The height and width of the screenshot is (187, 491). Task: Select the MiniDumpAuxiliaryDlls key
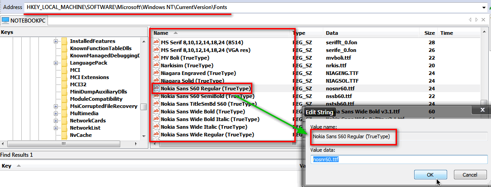98,92
